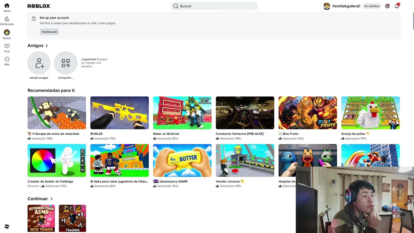Expand the Amigos section chevron

pyautogui.click(x=47, y=46)
